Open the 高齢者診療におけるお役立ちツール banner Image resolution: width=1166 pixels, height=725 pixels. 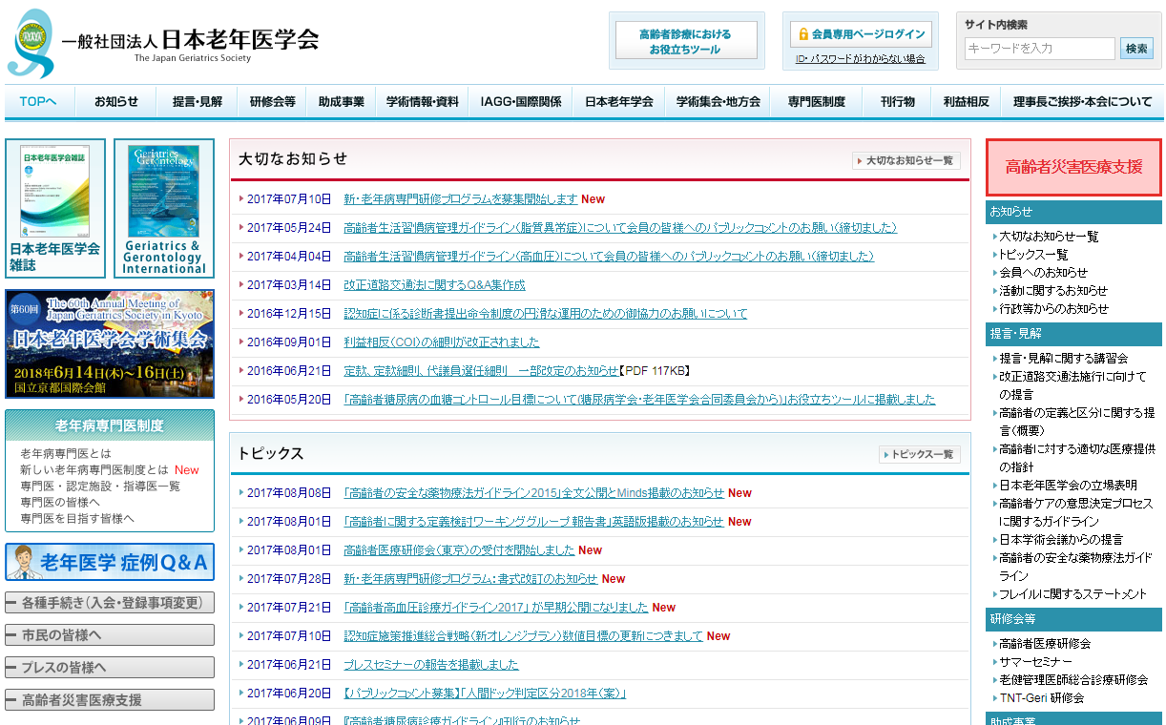(685, 41)
